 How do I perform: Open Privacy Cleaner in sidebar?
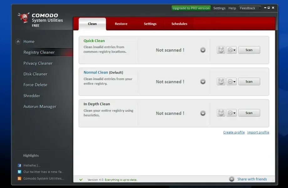pyautogui.click(x=38, y=63)
